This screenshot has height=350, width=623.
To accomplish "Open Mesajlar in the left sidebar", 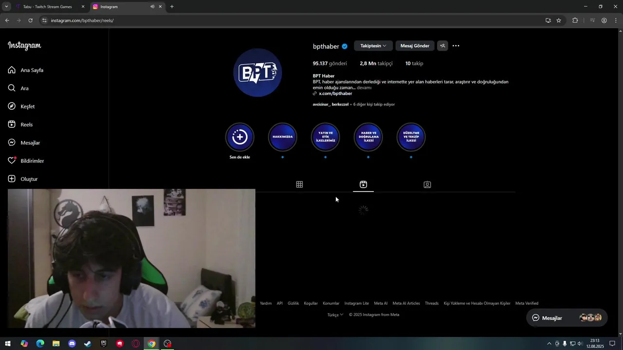I will pyautogui.click(x=24, y=142).
